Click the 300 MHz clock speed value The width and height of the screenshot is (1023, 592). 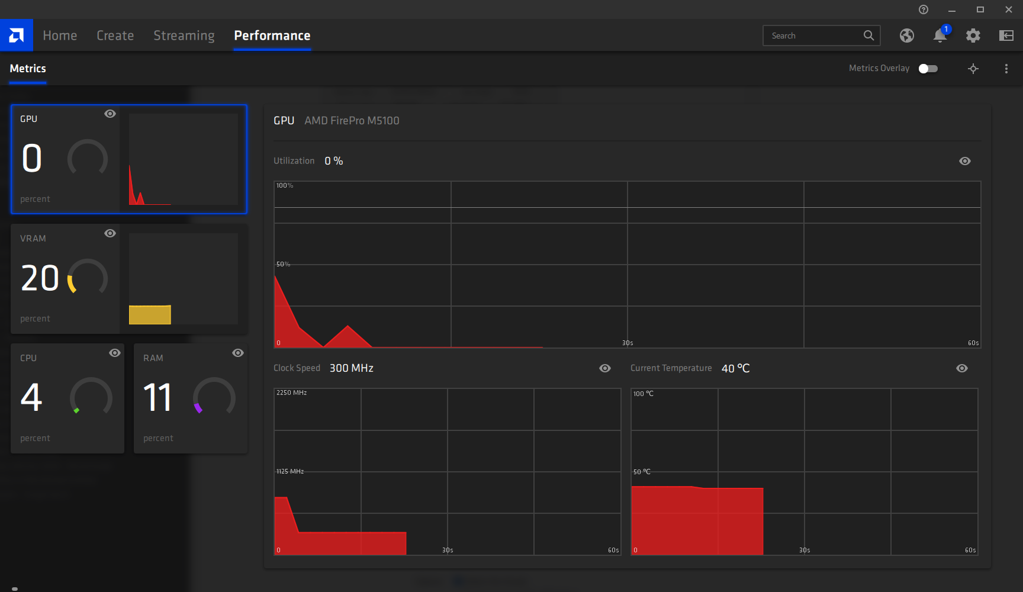(x=352, y=368)
